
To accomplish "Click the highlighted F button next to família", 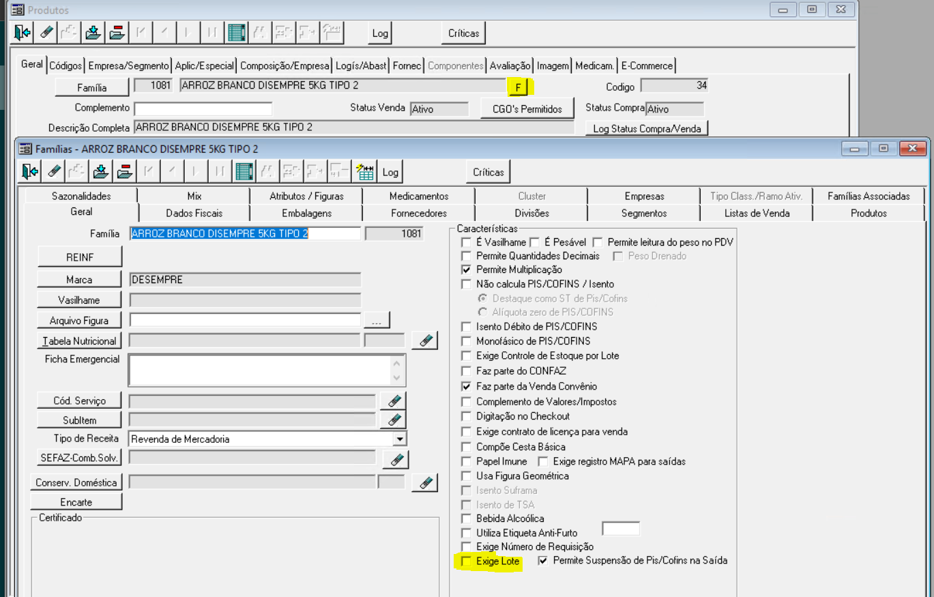I will [519, 87].
